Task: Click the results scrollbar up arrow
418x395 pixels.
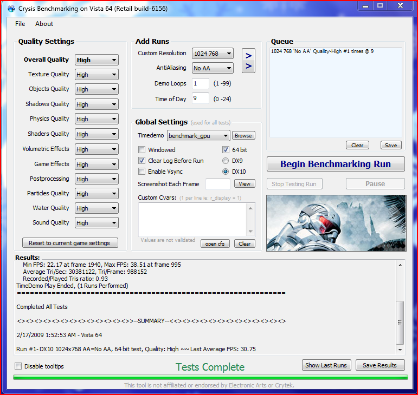Action: click(400, 265)
